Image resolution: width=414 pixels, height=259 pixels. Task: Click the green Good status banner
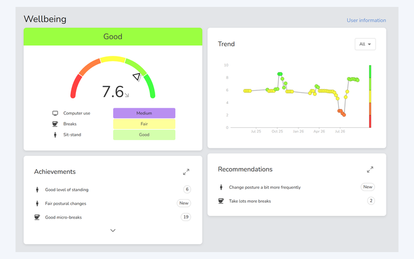click(x=113, y=36)
